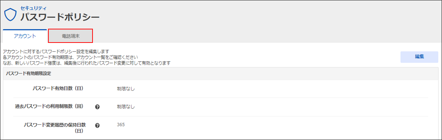Click the 制限なし value for パスワード有効日数
The height and width of the screenshot is (140, 442).
[126, 89]
